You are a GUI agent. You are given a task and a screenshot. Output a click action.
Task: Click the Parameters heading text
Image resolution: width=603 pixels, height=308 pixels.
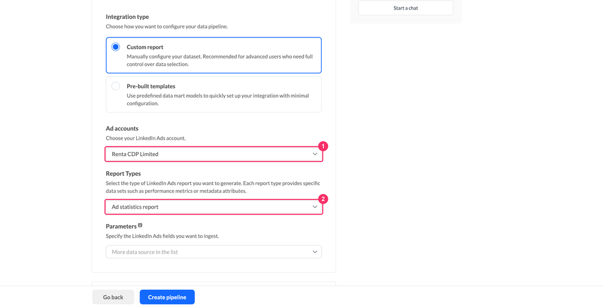[x=121, y=226]
